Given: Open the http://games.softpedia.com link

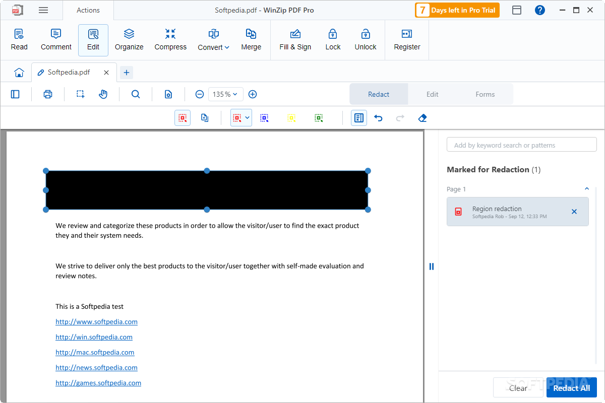Looking at the screenshot, I should [98, 383].
